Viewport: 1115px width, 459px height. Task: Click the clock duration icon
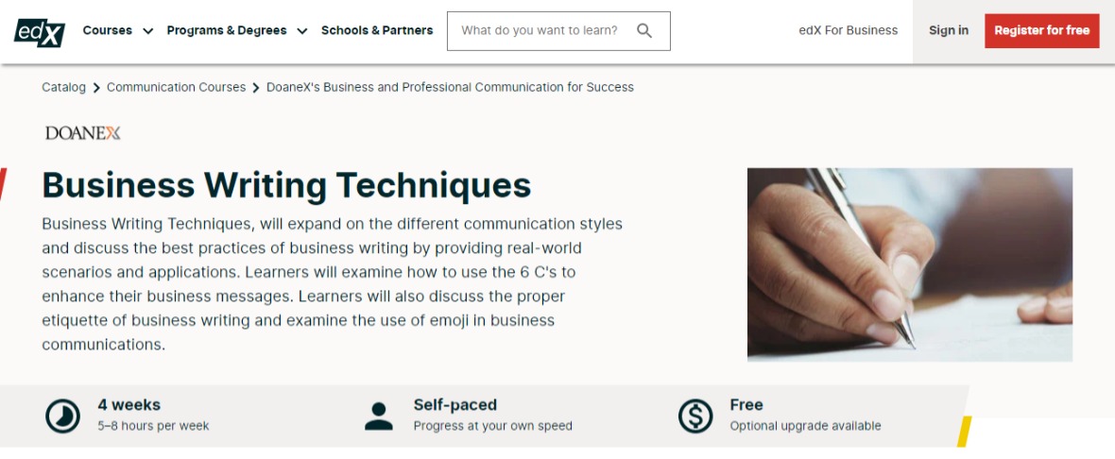[62, 416]
